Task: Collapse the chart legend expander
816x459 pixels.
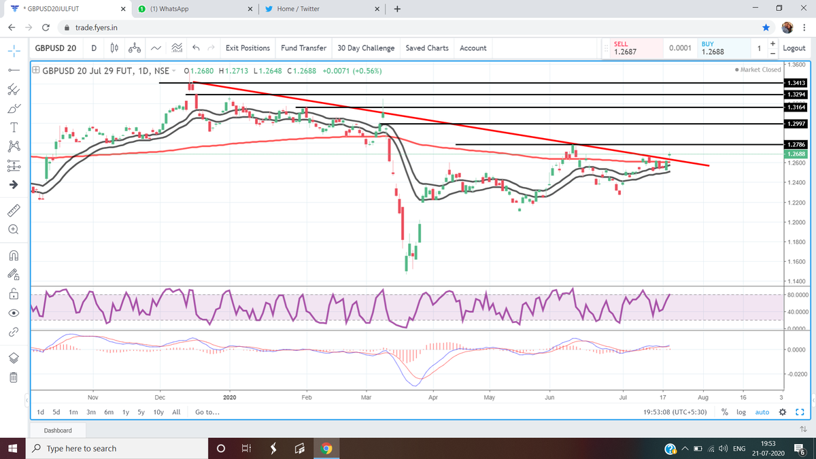Action: point(36,70)
